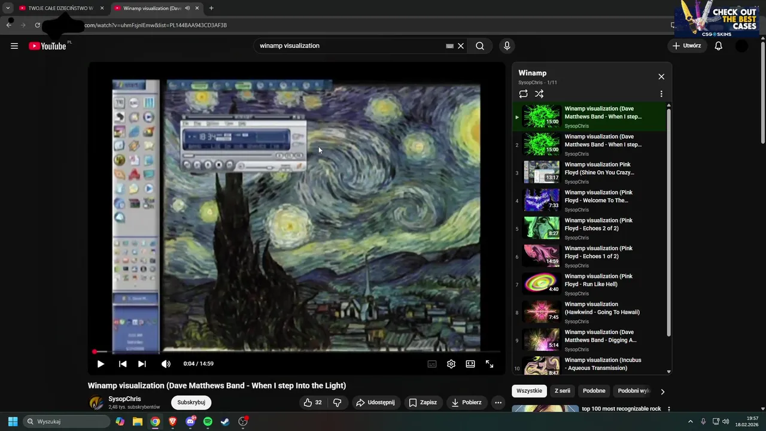This screenshot has height=431, width=766.
Task: Open the Winamp playlist title link
Action: click(533, 73)
